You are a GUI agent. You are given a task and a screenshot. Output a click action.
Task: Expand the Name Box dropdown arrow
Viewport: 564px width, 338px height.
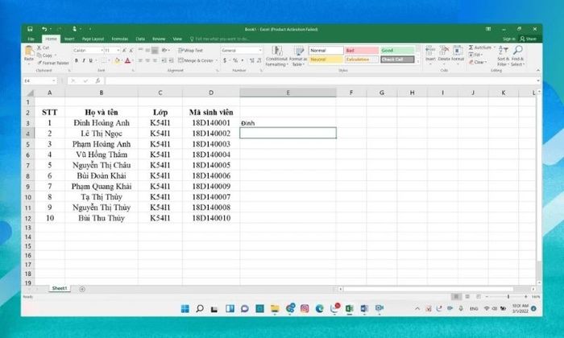click(x=54, y=80)
